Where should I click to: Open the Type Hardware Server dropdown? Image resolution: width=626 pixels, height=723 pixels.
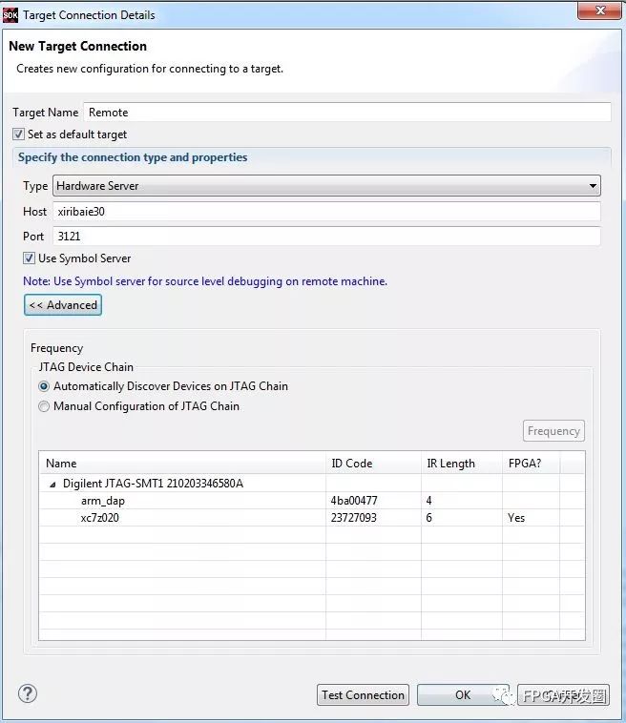pos(325,186)
